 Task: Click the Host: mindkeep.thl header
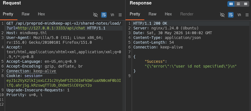(x=27, y=33)
